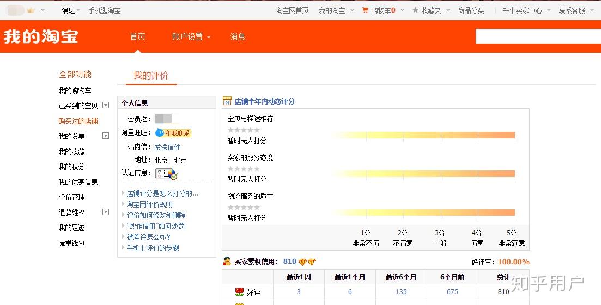Screen dimensions: 601x305
Task: Click the 全部功能 sidebar heading
Action: point(75,74)
